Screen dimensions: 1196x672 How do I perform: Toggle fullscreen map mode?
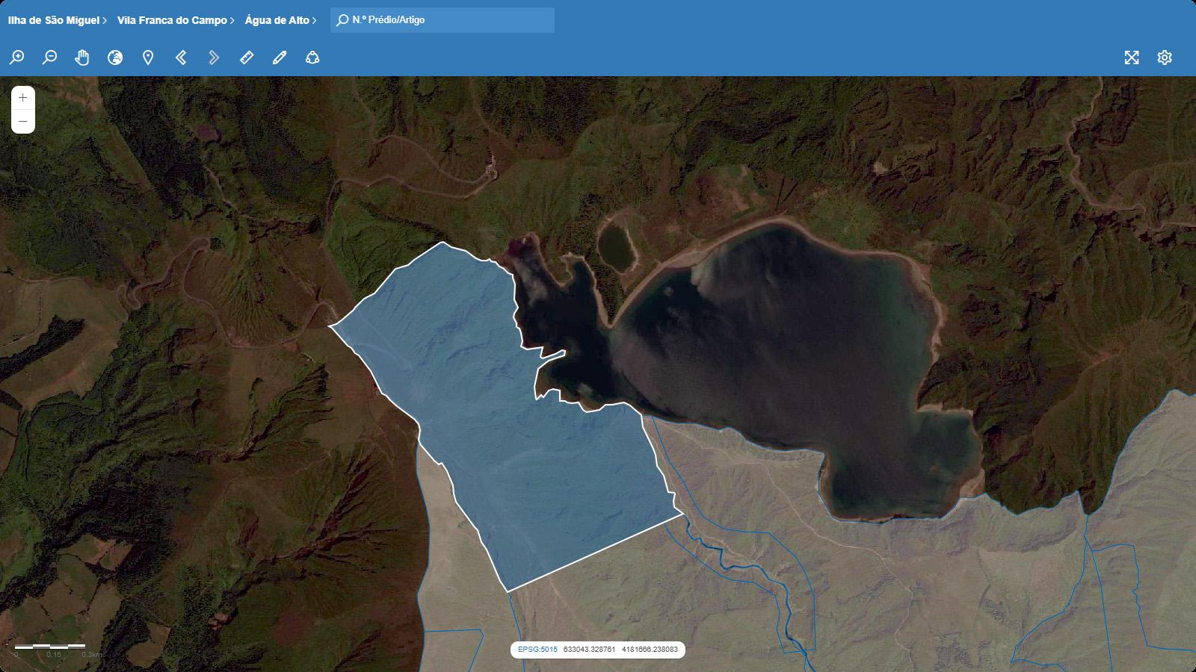click(x=1132, y=57)
